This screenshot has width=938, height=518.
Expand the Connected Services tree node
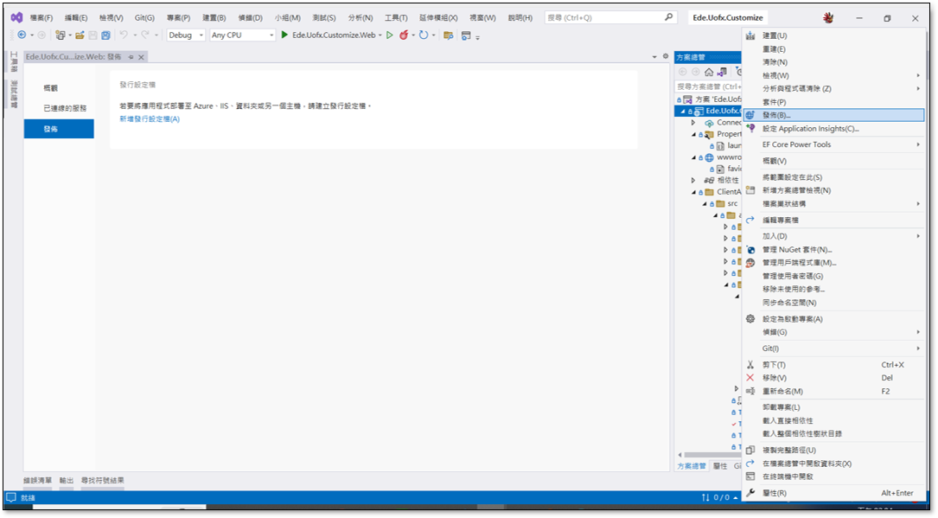[693, 123]
